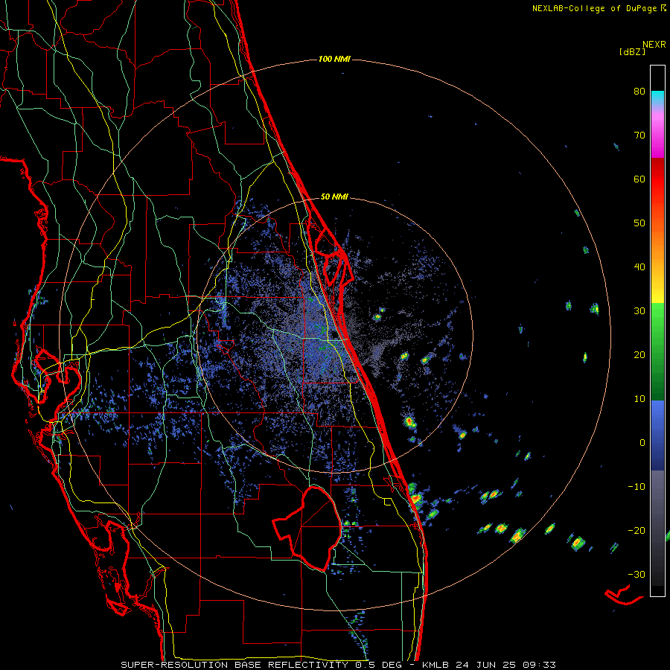Click the -10 value on the dBZ scale
The width and height of the screenshot is (670, 670).
[636, 487]
